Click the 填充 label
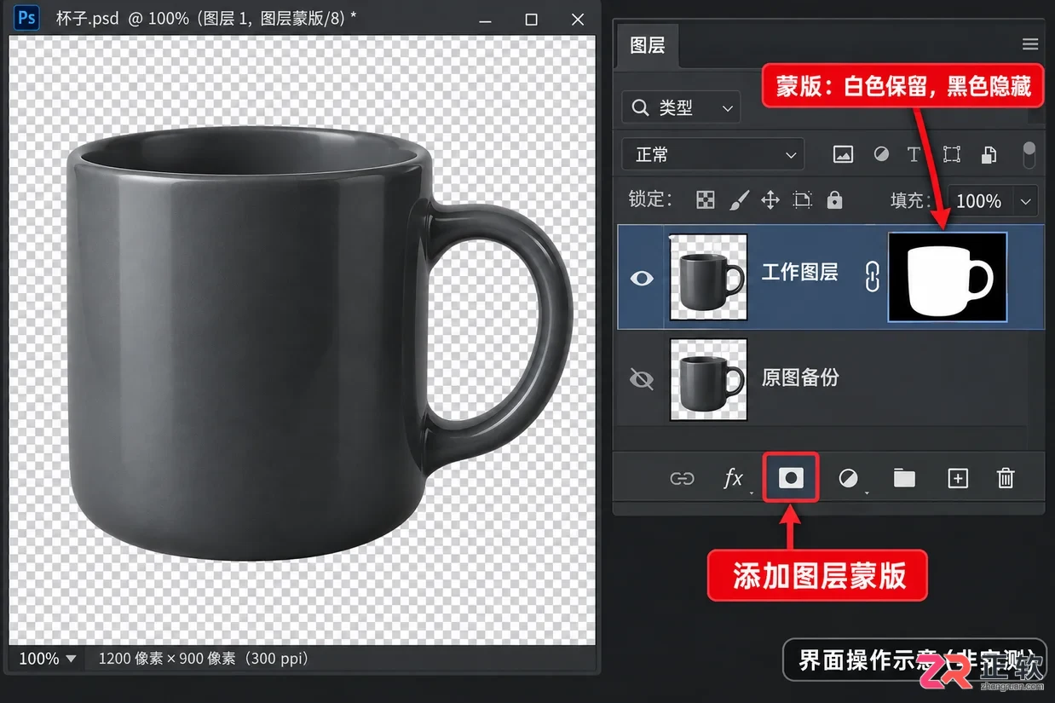This screenshot has height=703, width=1055. coord(911,201)
